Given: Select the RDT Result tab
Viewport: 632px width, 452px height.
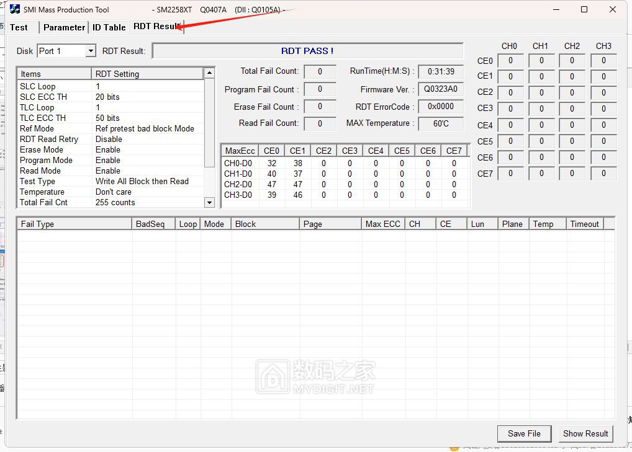Looking at the screenshot, I should tap(157, 27).
